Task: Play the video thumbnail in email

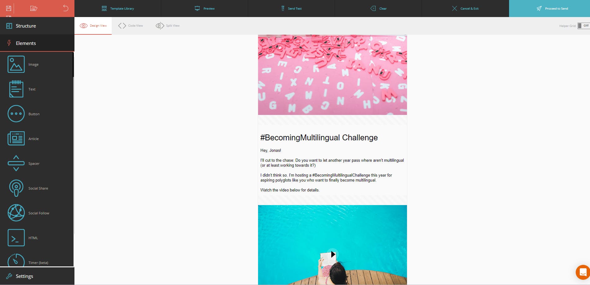Action: click(333, 254)
